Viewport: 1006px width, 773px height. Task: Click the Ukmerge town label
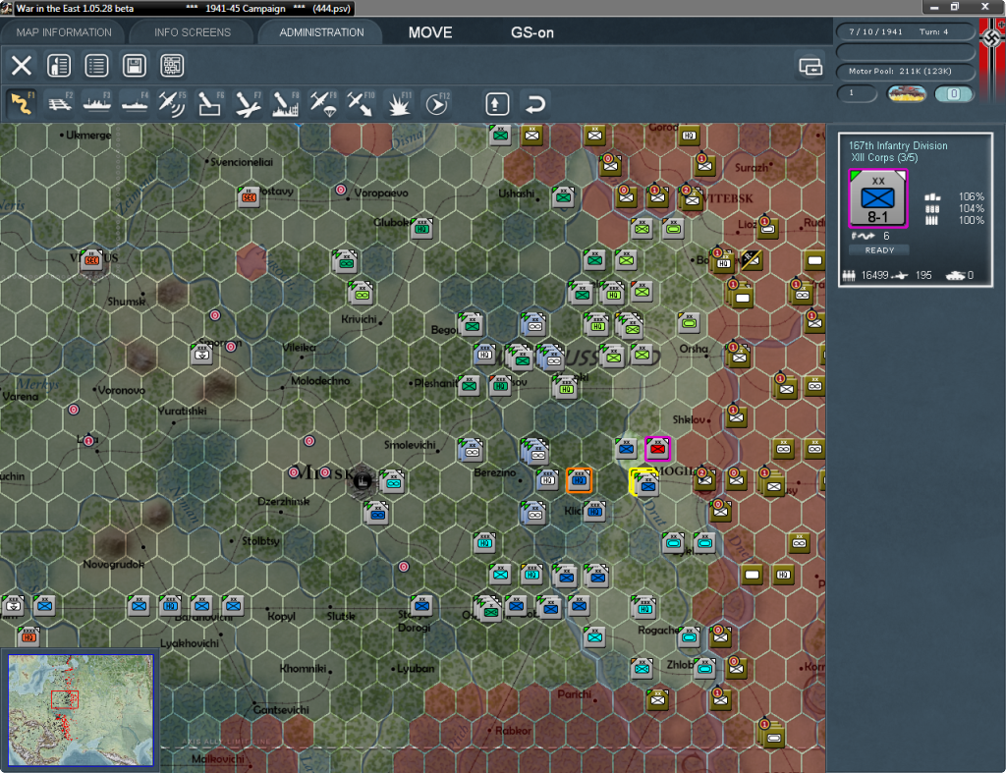(88, 135)
